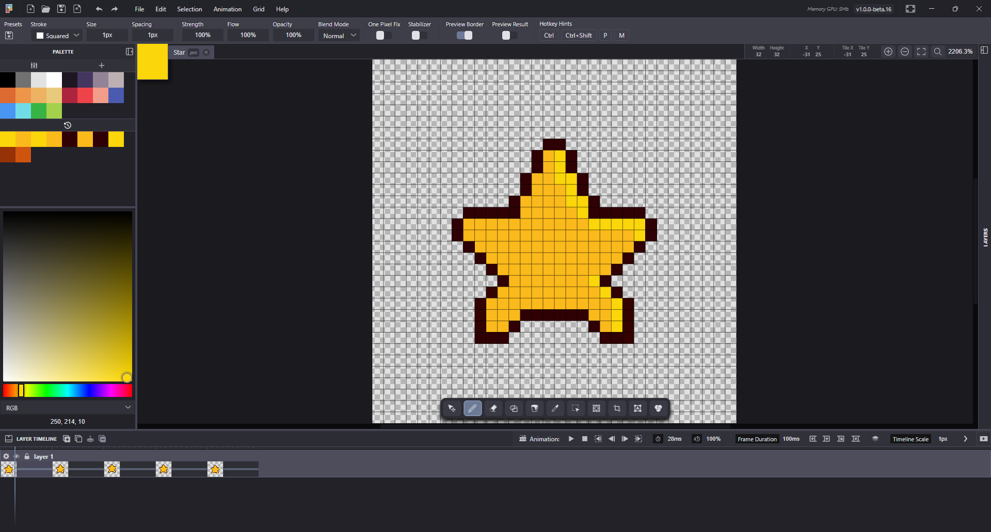
Task: Toggle the right side panel icon
Action: point(984,50)
